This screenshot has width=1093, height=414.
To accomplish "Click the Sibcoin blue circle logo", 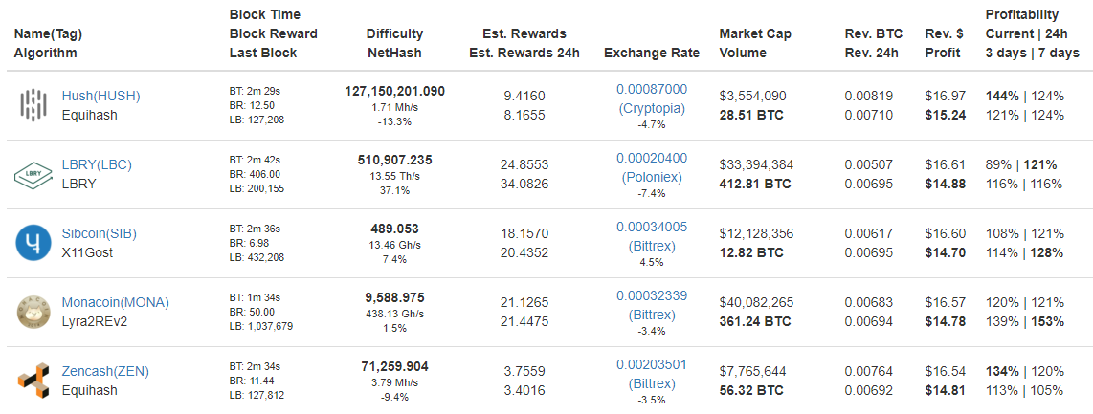I will [x=33, y=243].
